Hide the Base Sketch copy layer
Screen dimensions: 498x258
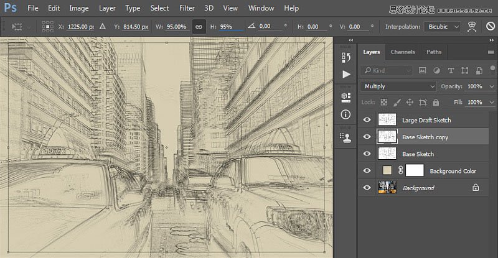[367, 137]
